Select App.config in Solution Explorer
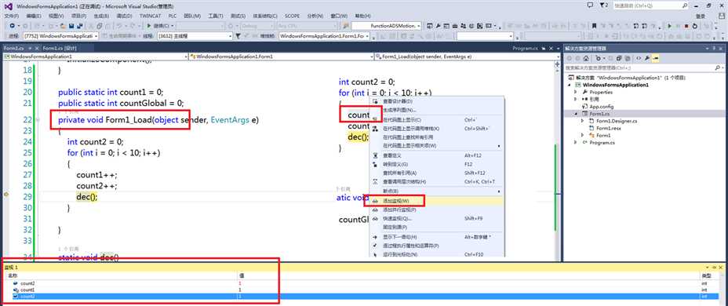728x306 pixels. (602, 107)
